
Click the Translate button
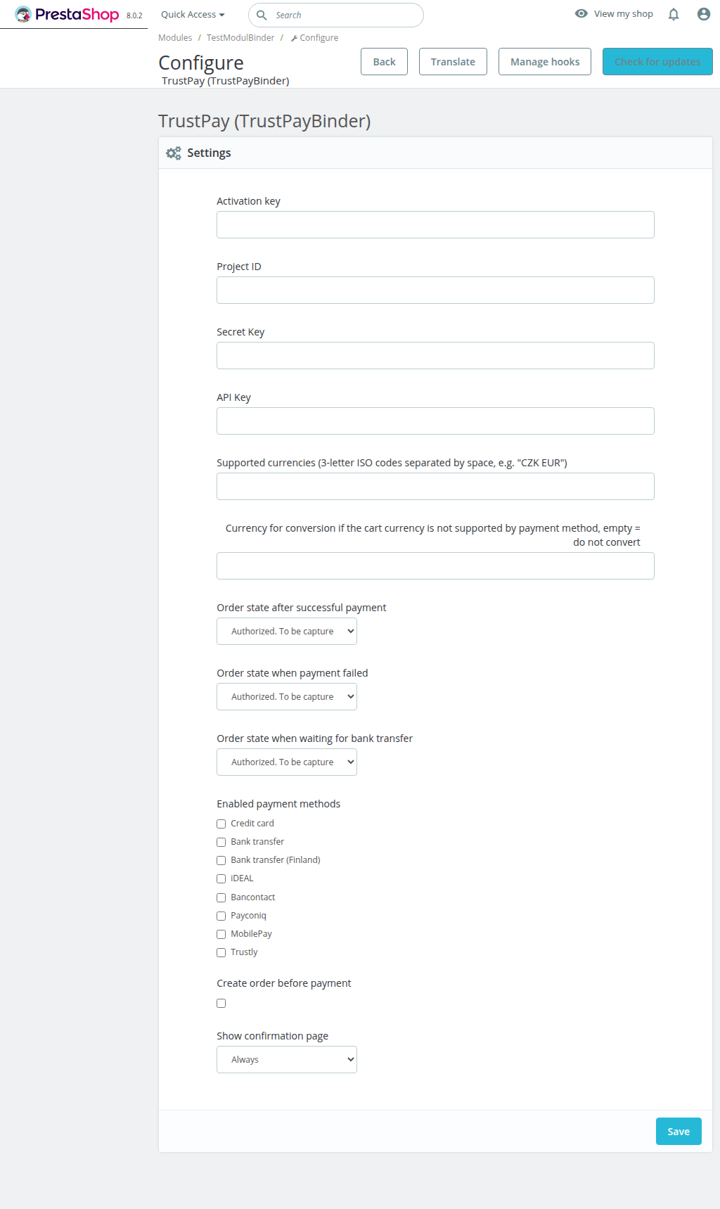point(453,62)
